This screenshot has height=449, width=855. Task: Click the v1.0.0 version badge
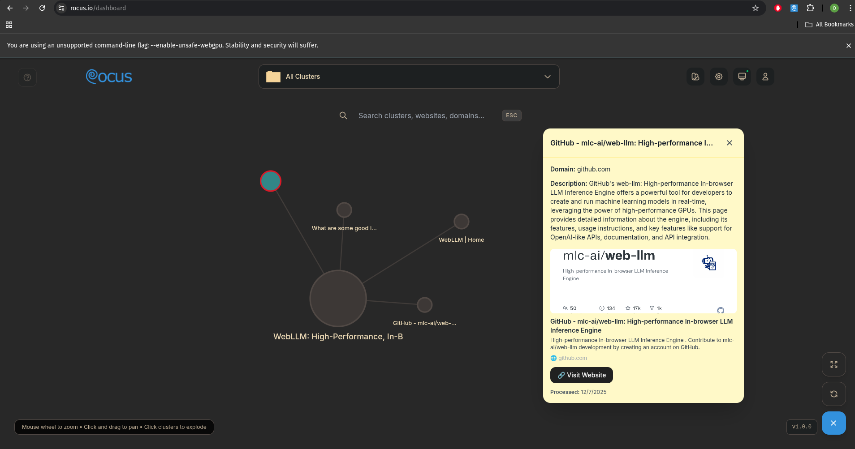[802, 427]
